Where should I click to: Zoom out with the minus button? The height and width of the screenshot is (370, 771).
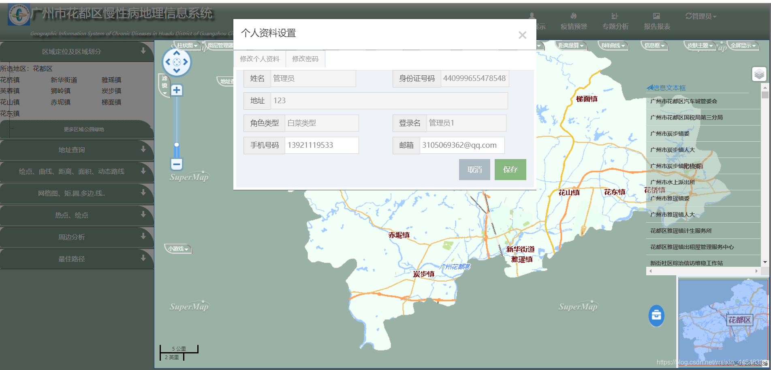pos(177,164)
